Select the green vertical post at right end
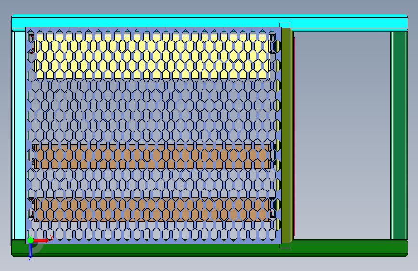Image resolution: width=418 pixels, height=271 pixels. [x=399, y=135]
